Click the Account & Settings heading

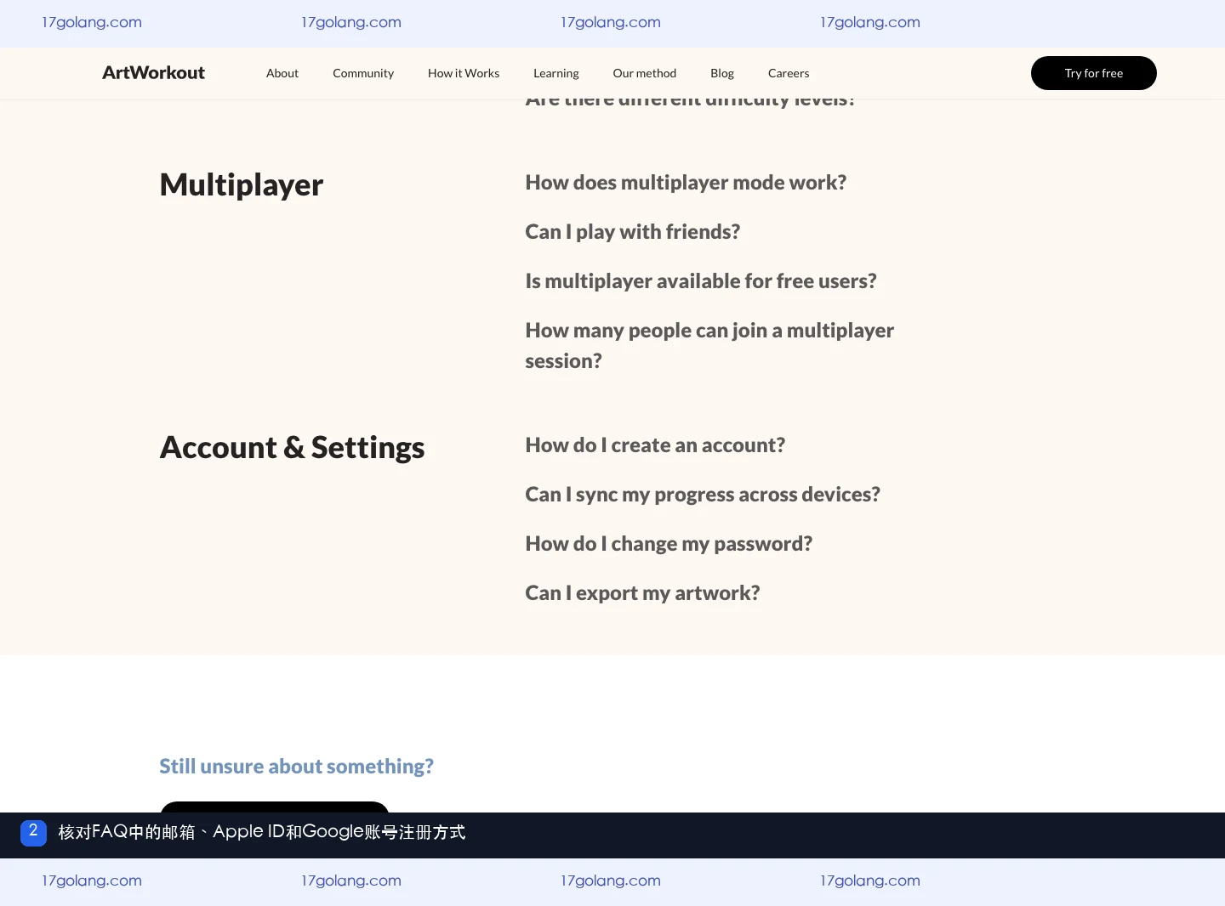(x=293, y=448)
